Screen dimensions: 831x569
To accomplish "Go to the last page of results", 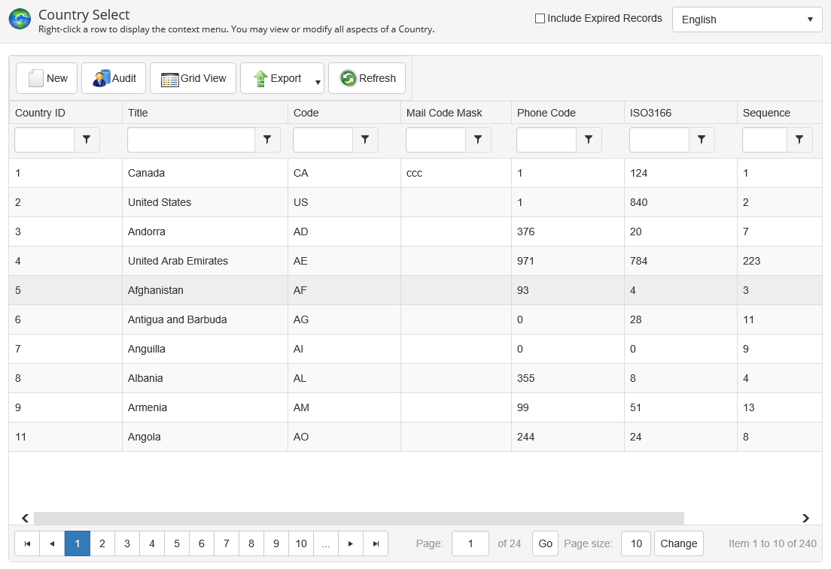I will pos(376,543).
